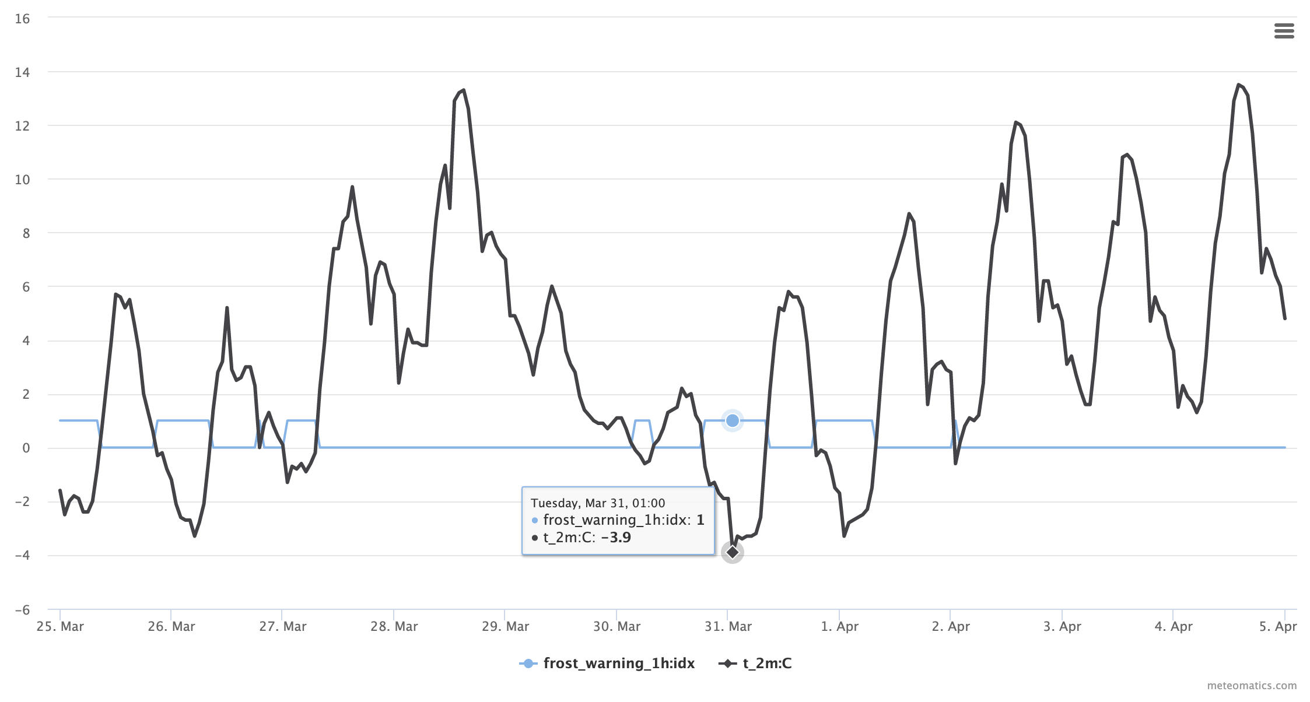Click the highlighted blue frost warning point
The height and width of the screenshot is (702, 1310).
click(733, 420)
